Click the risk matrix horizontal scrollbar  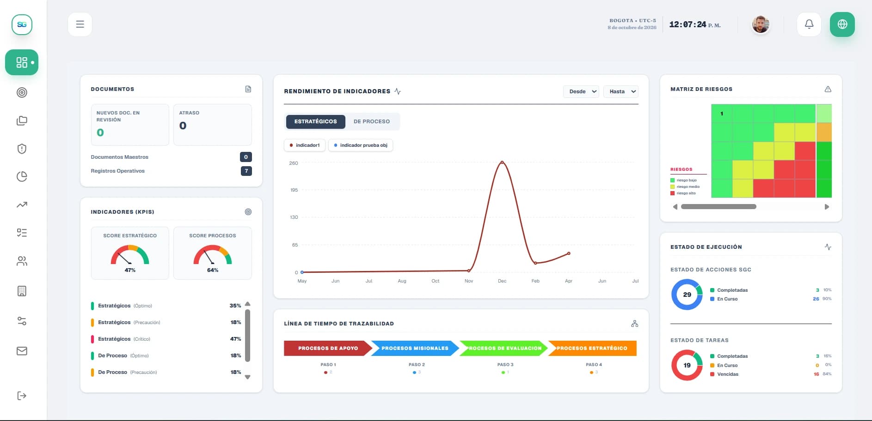[718, 207]
